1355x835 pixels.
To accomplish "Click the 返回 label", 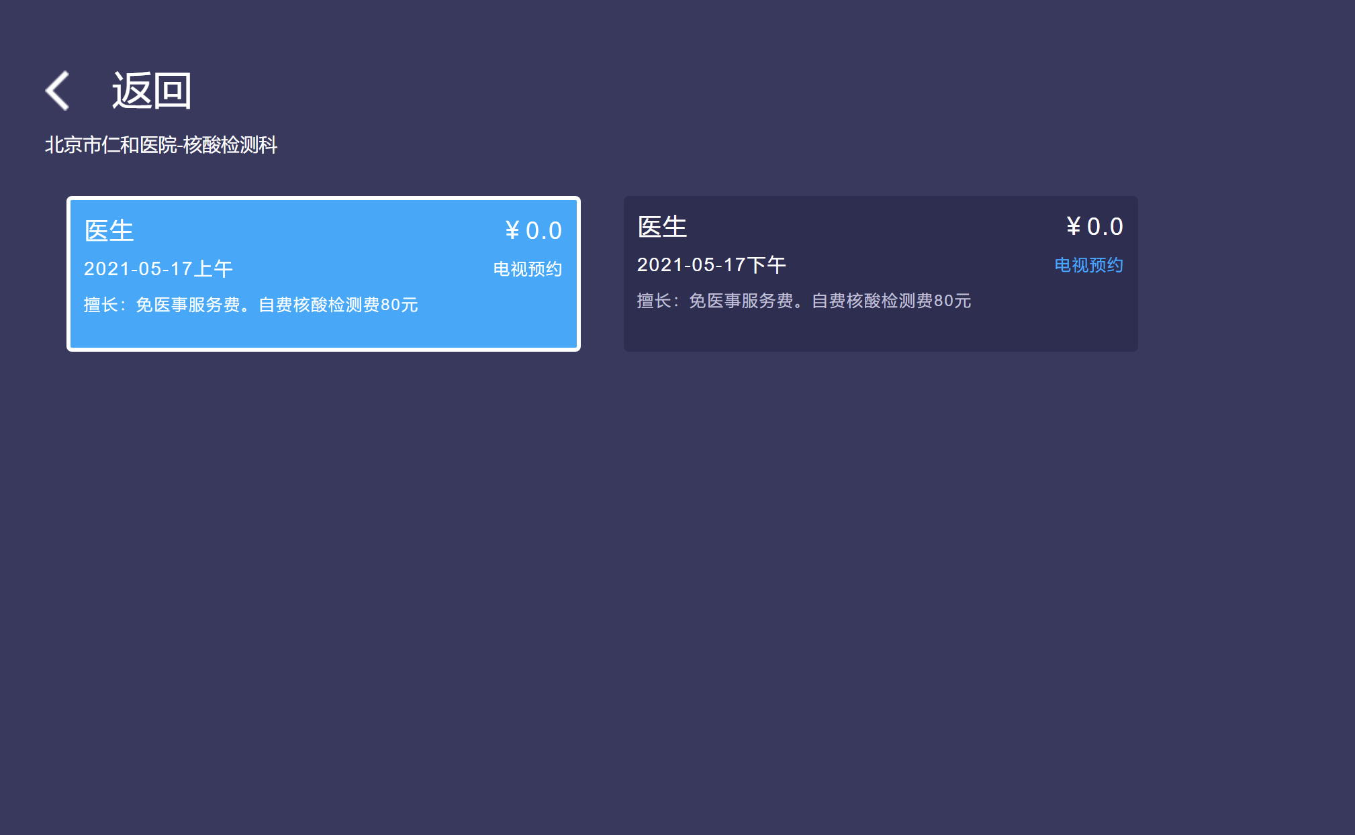I will pos(152,91).
